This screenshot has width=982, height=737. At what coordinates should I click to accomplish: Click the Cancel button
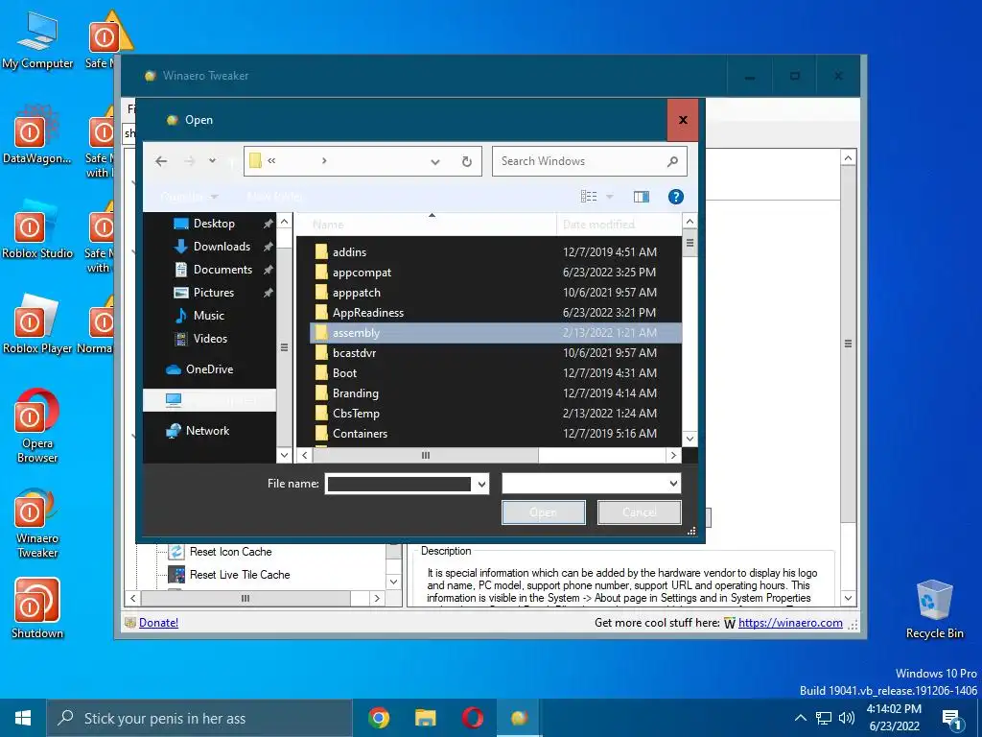tap(640, 512)
